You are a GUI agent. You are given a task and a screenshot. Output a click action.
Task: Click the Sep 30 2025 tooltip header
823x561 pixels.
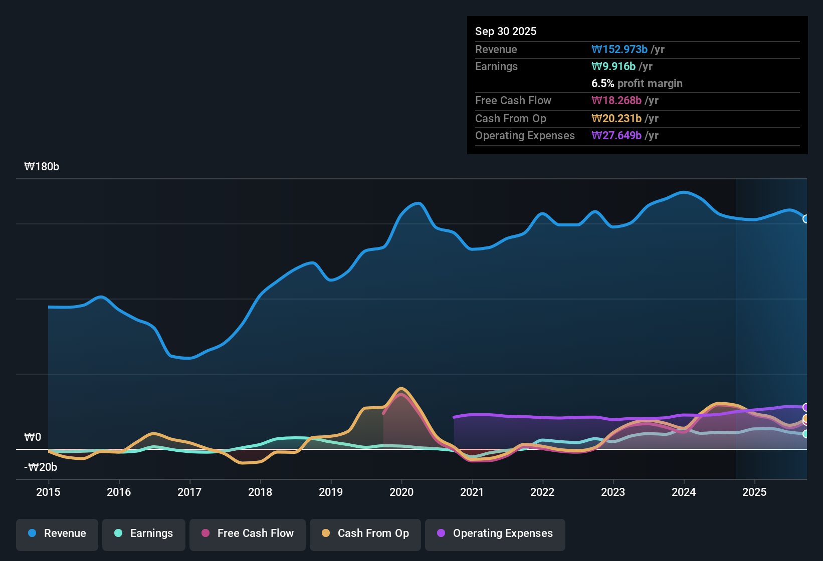[506, 31]
